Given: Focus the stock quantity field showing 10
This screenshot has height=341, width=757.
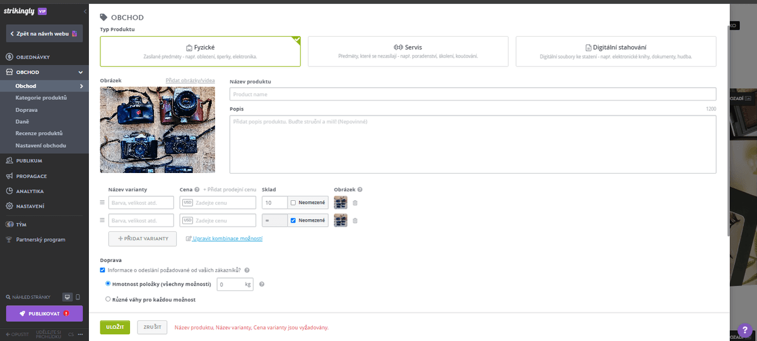Looking at the screenshot, I should click(274, 203).
